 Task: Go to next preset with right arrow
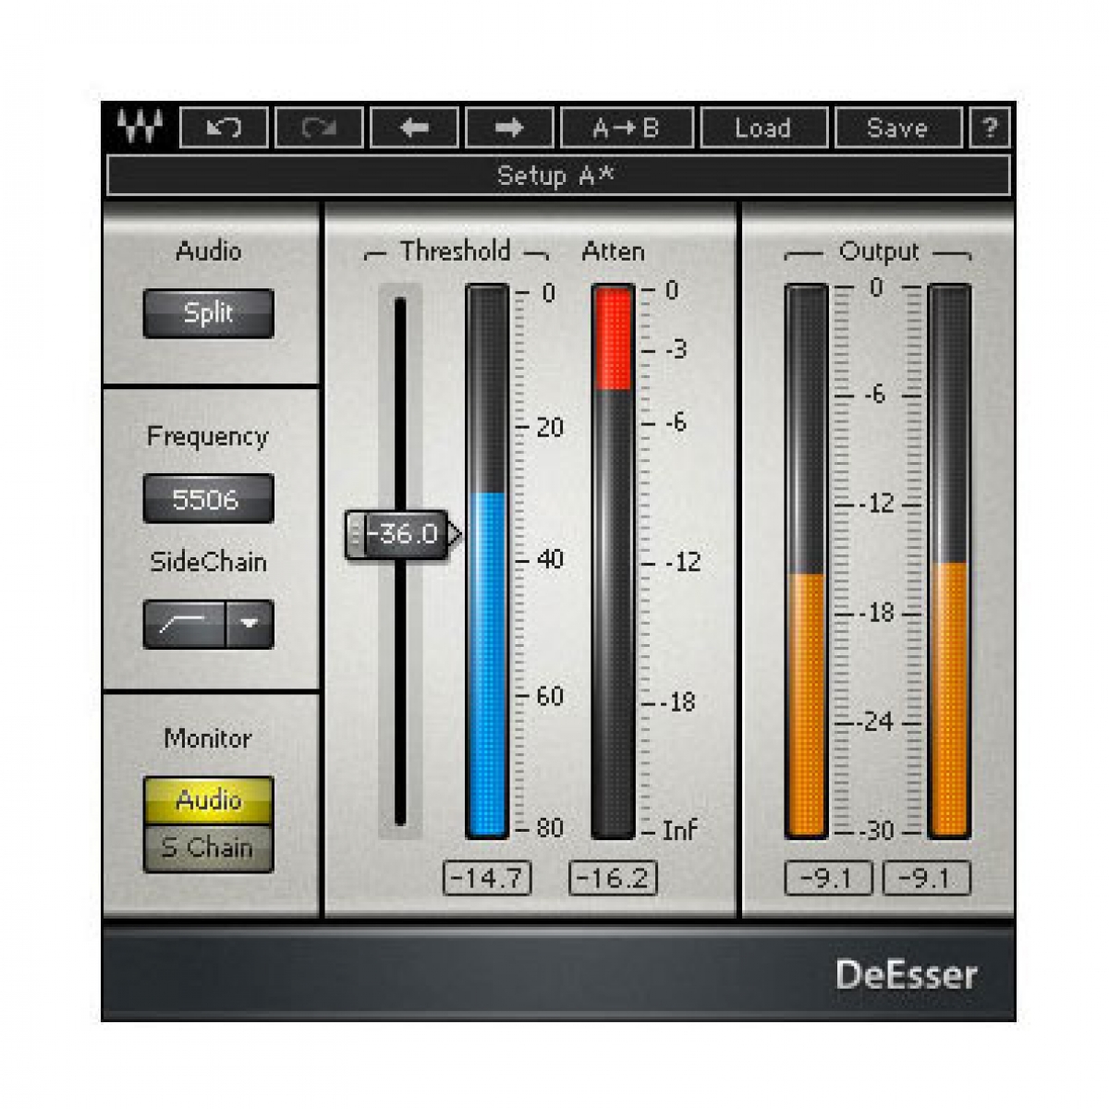coord(509,128)
